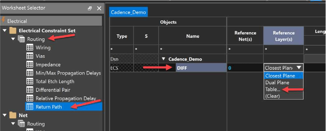326x131 pixels.
Task: Click the Differential Pair table icon
Action: click(30, 90)
